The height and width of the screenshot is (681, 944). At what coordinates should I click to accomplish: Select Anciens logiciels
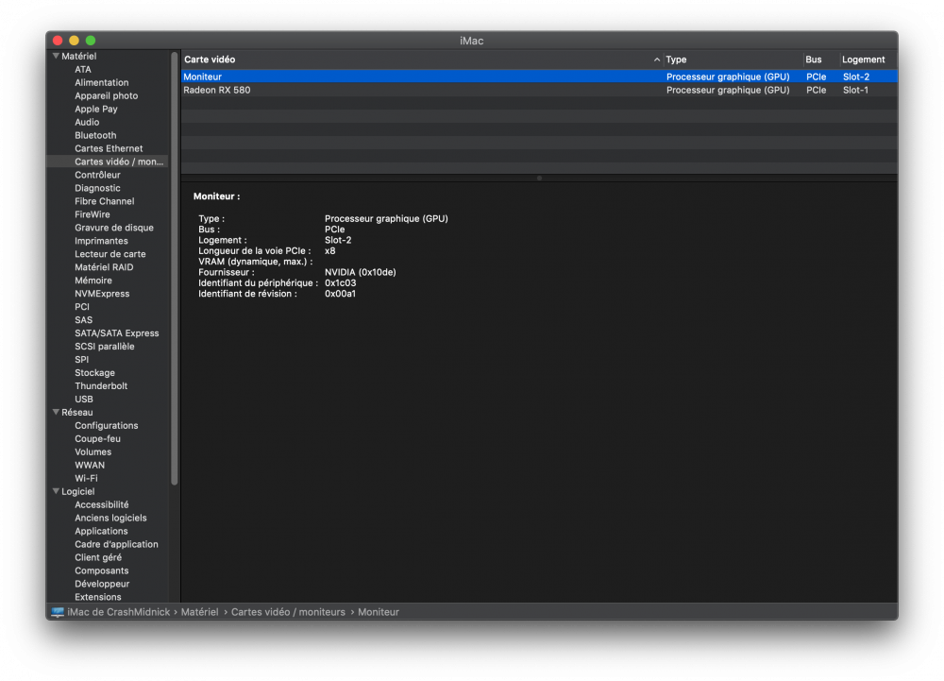[x=110, y=518]
